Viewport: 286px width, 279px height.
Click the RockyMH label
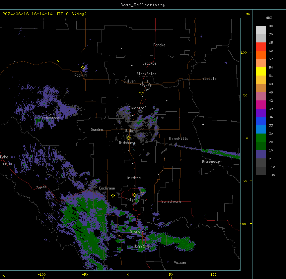tap(81, 75)
